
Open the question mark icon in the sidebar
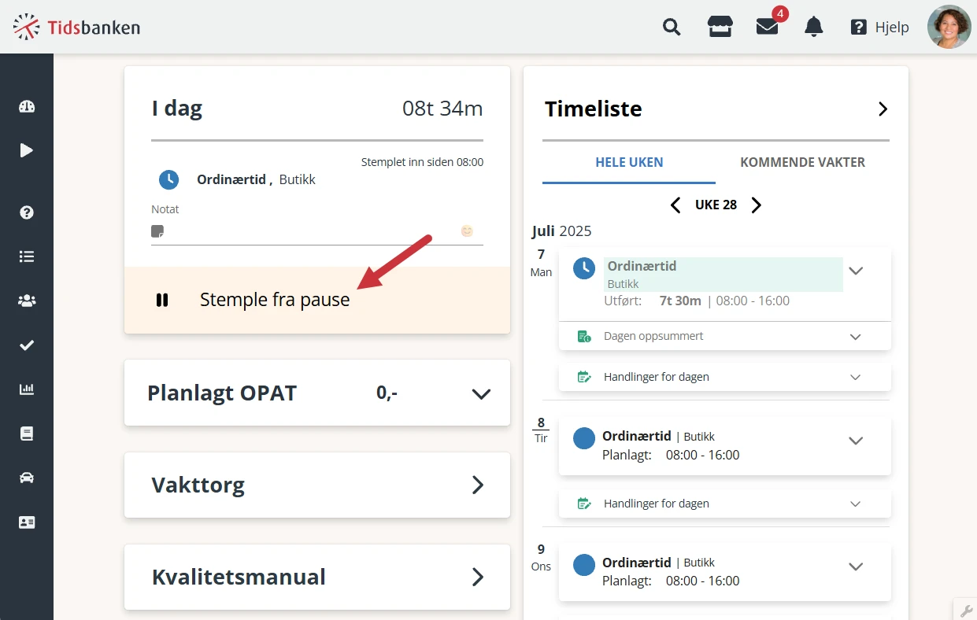27,212
